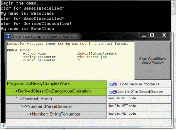Click the Visual Studio icon beside line:61
This screenshot has height=130, width=176.
(x=113, y=84)
